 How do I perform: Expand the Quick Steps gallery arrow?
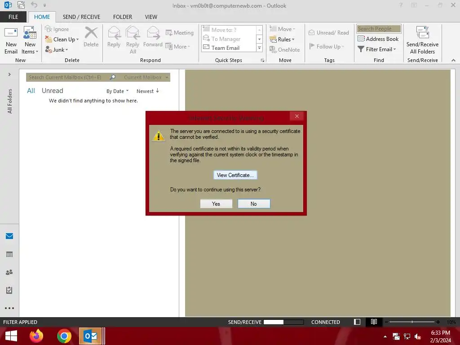(259, 48)
